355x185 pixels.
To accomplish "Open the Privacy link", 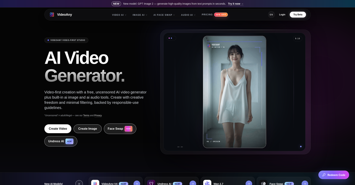I will point(98,115).
